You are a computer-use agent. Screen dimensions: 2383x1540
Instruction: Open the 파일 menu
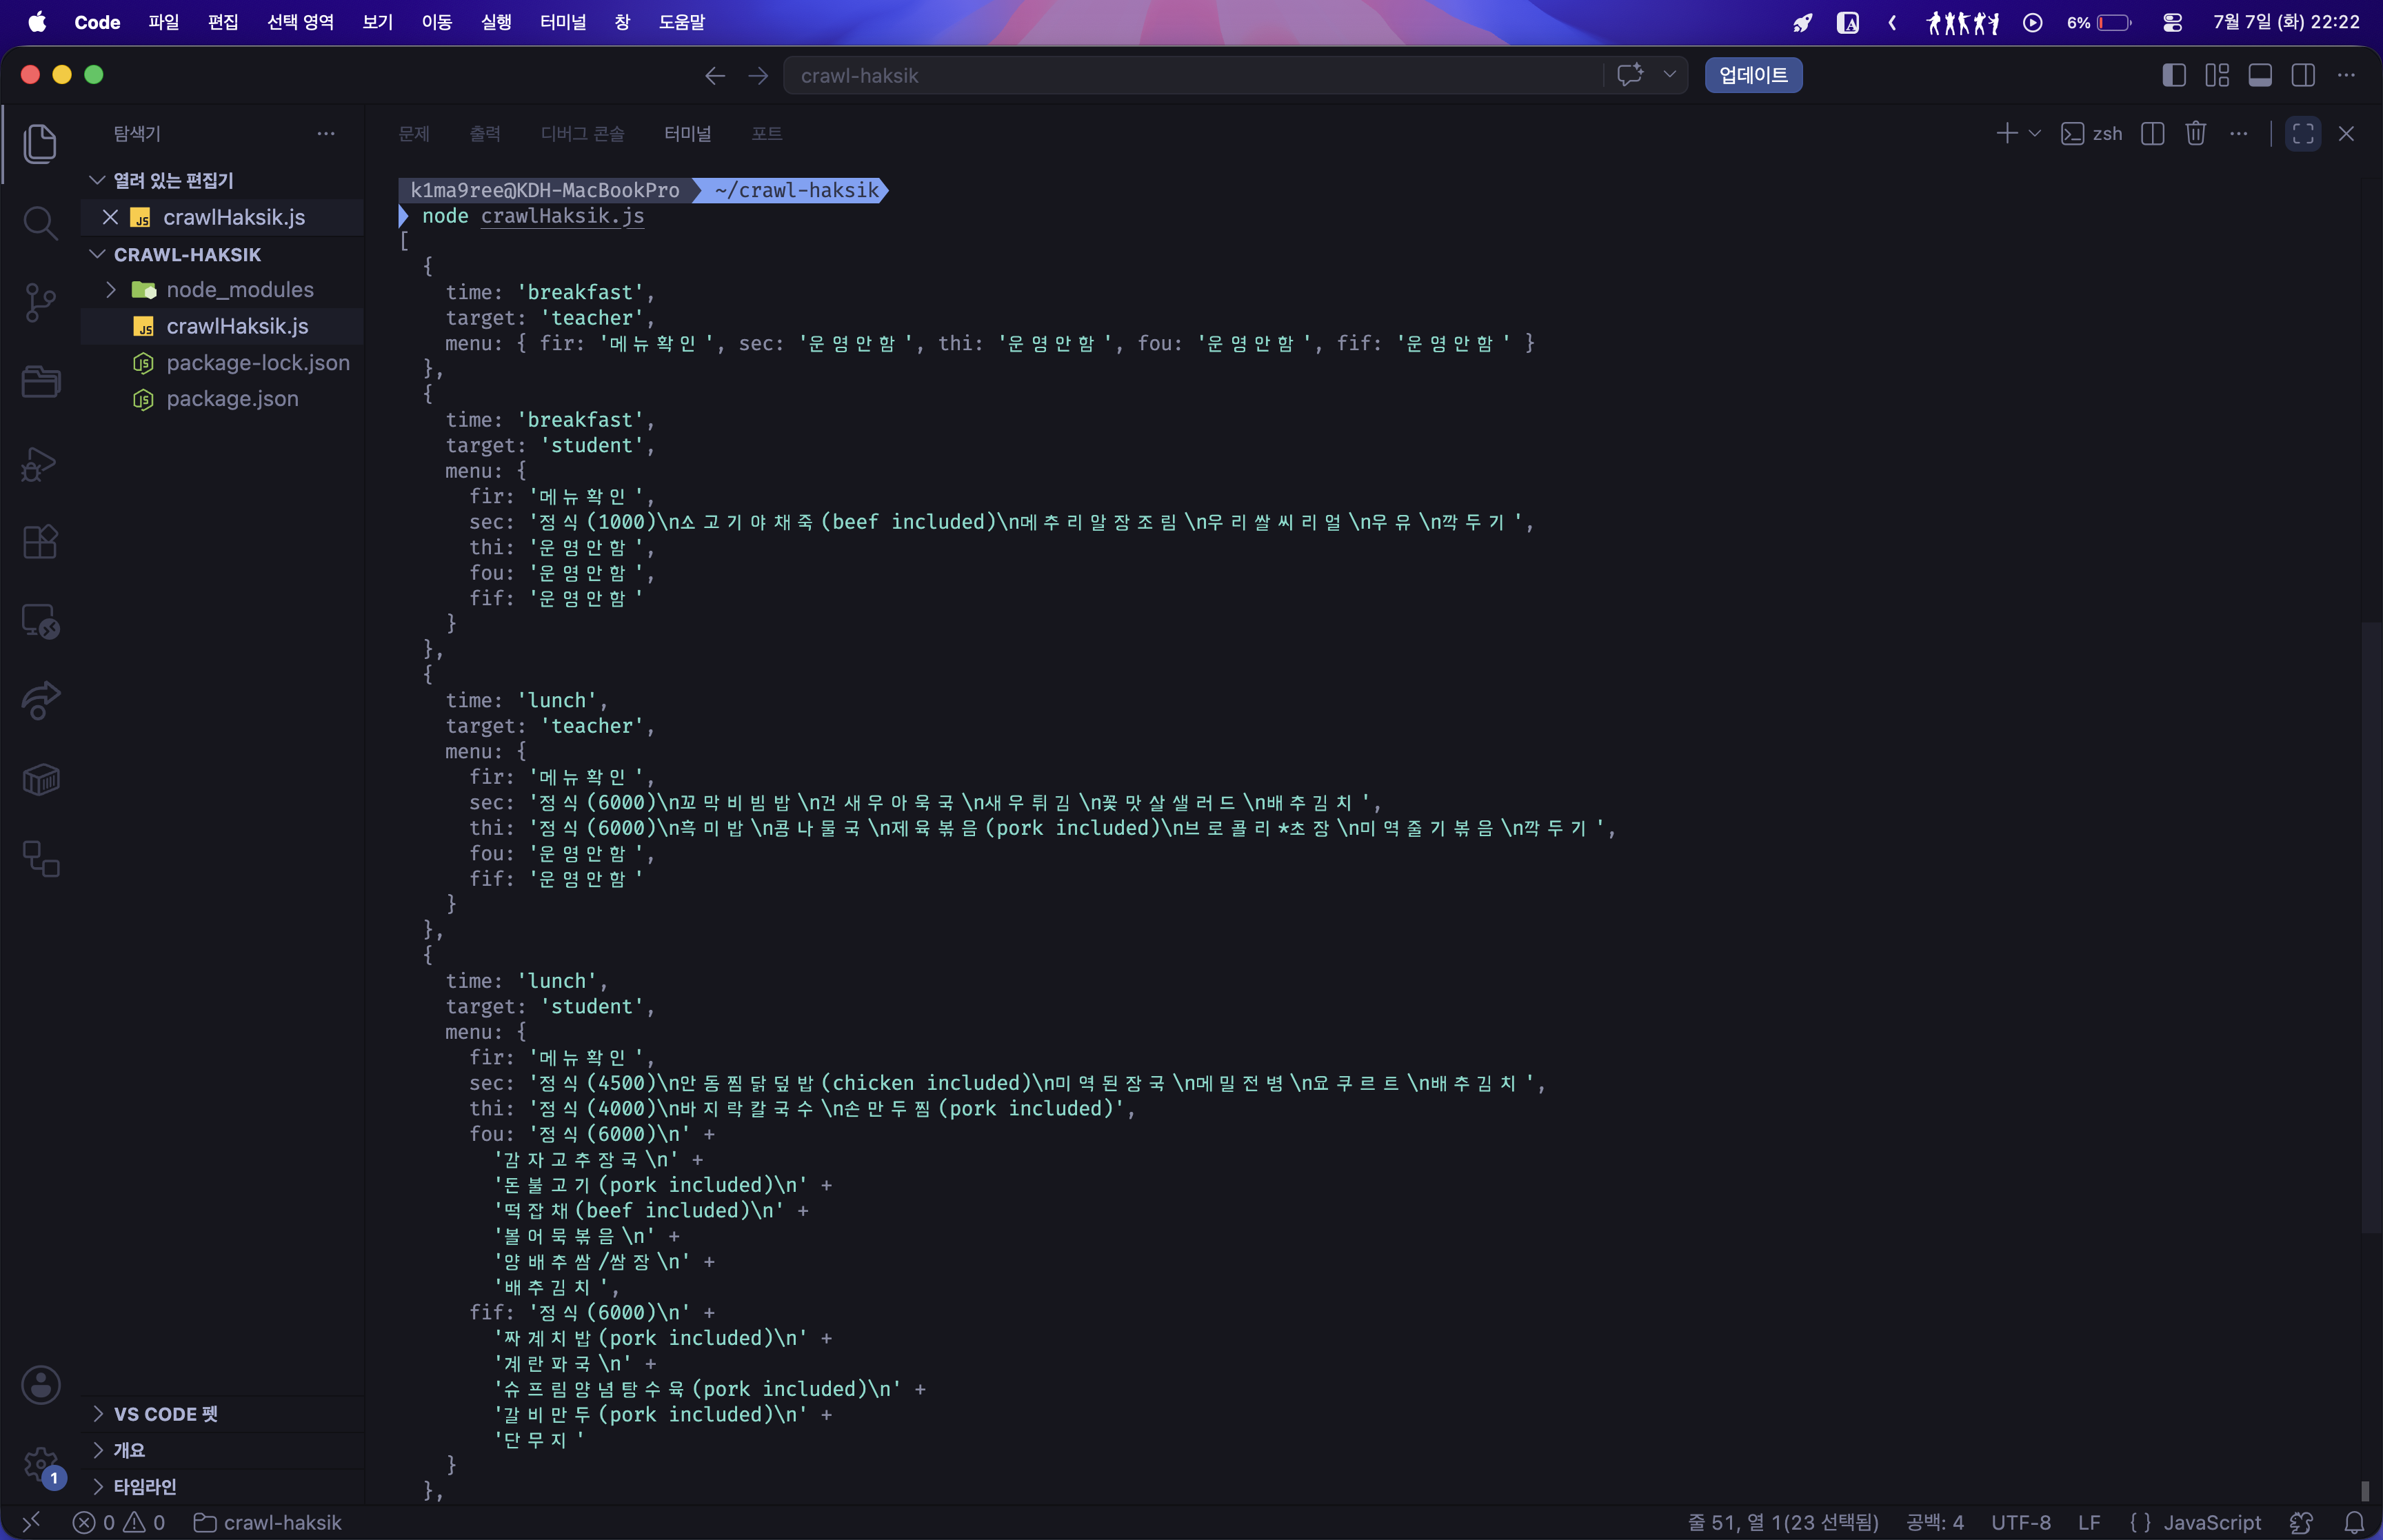click(163, 22)
